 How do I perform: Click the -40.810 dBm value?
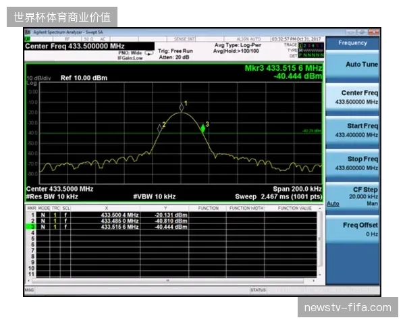pos(171,221)
